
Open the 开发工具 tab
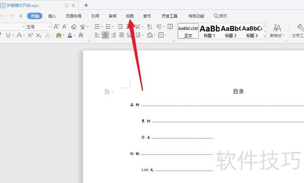coord(169,16)
